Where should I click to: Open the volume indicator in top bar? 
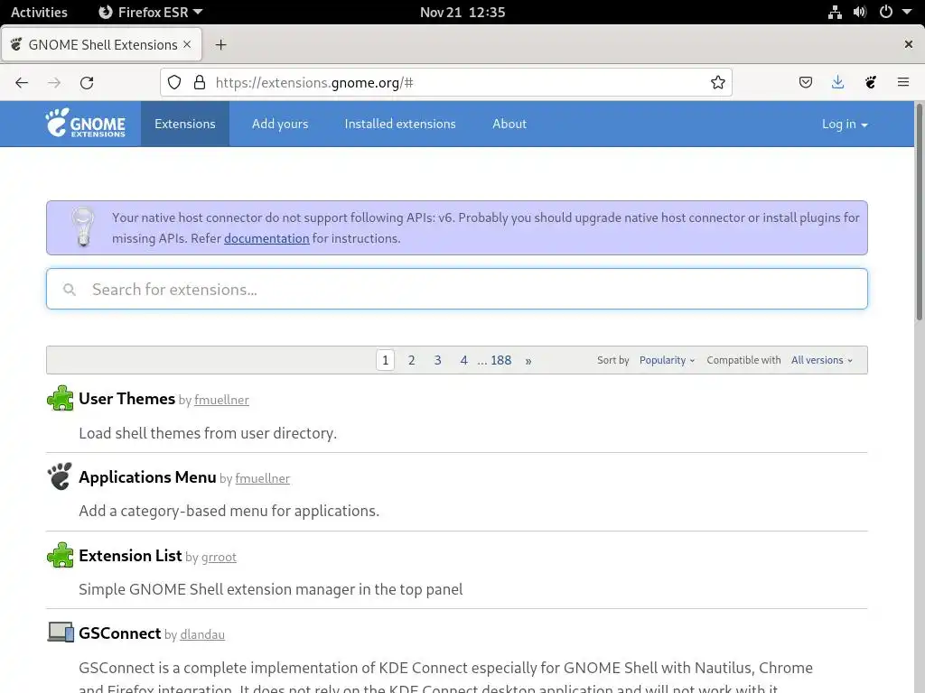[x=860, y=13]
